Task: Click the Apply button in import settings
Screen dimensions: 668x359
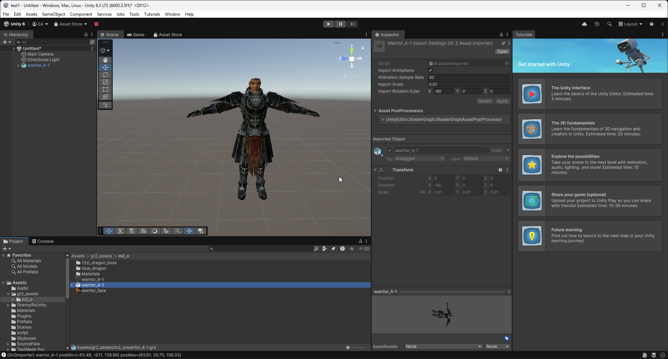Action: pyautogui.click(x=502, y=101)
